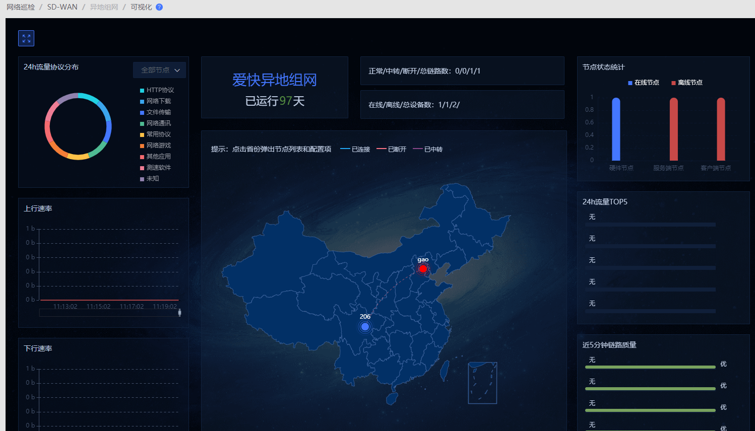Go to 异地组网 breadcrumb

(x=104, y=7)
